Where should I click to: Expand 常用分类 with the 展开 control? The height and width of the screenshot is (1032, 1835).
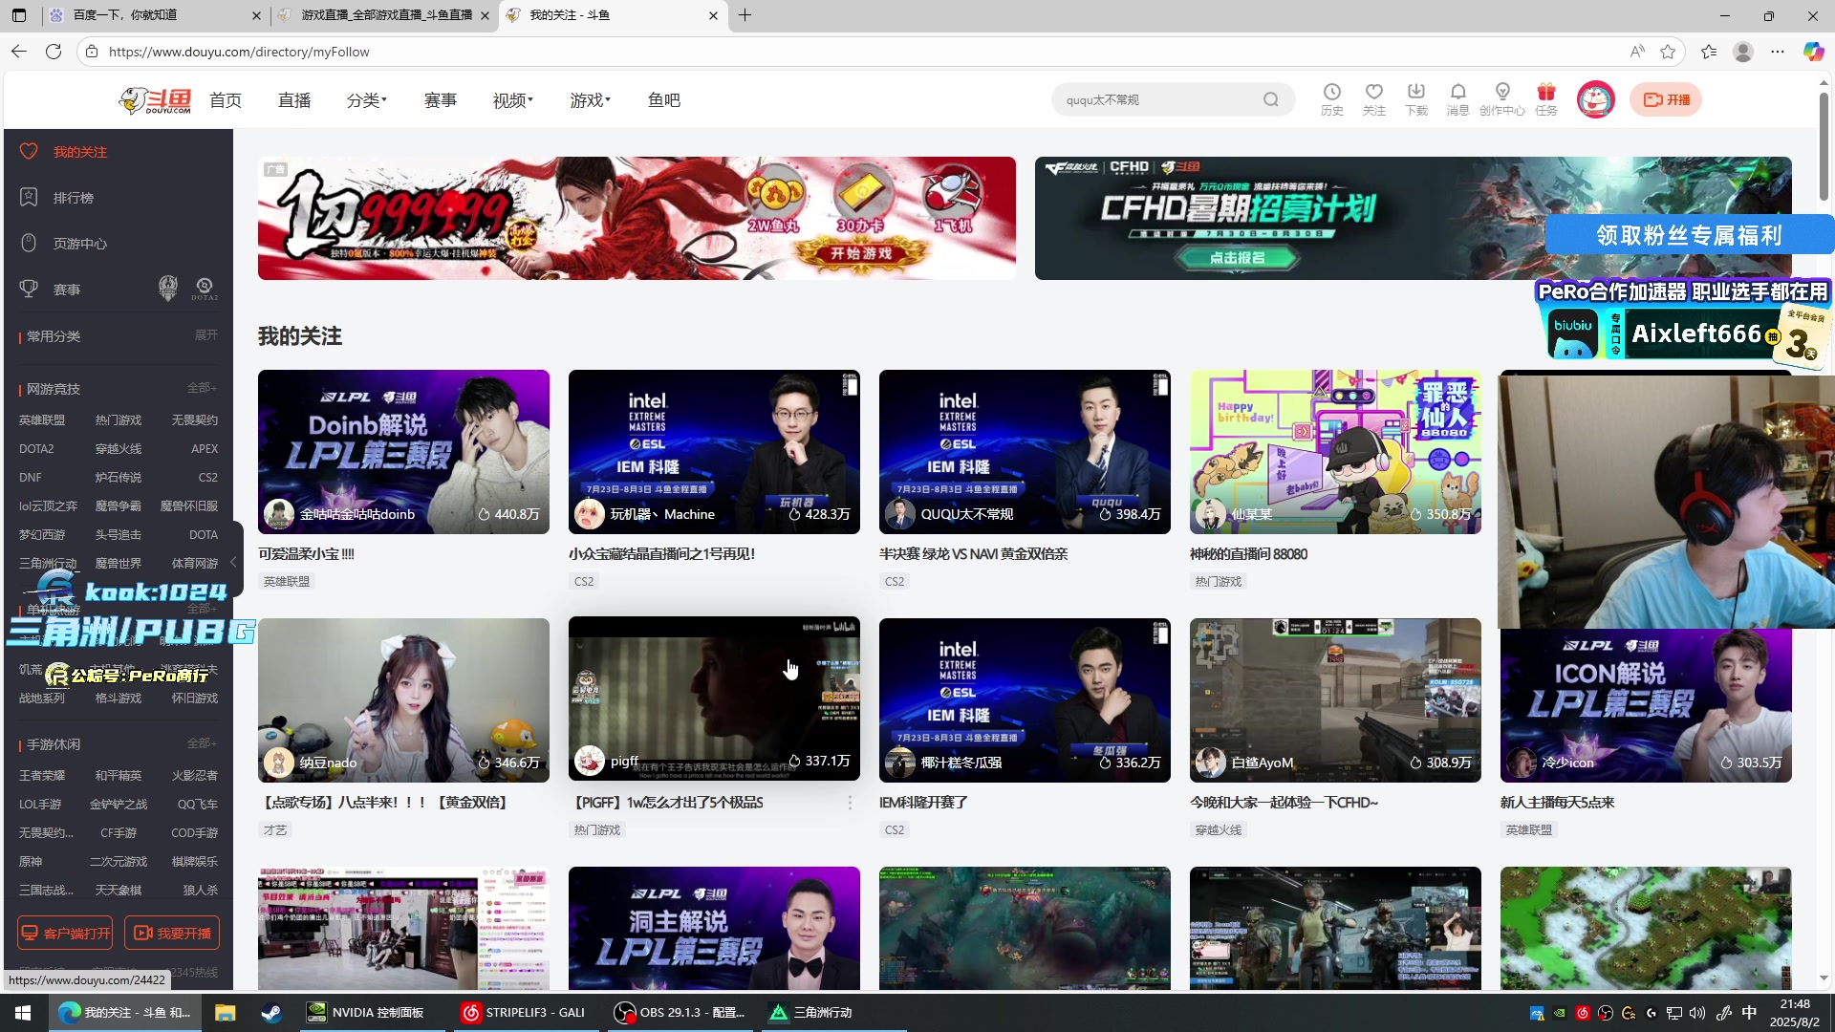[206, 335]
